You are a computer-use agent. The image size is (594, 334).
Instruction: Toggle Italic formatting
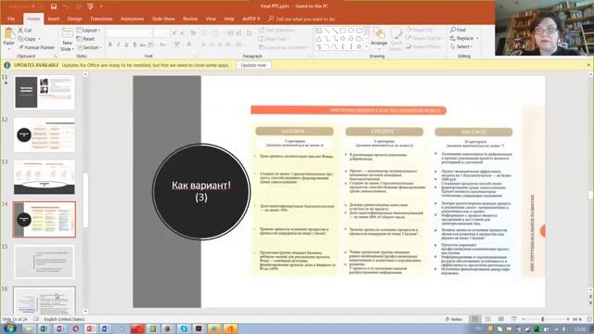(x=118, y=45)
